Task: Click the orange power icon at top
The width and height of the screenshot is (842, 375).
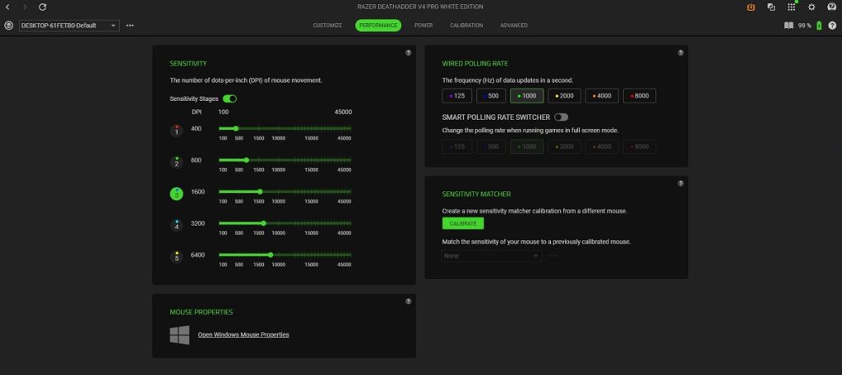Action: tap(752, 7)
